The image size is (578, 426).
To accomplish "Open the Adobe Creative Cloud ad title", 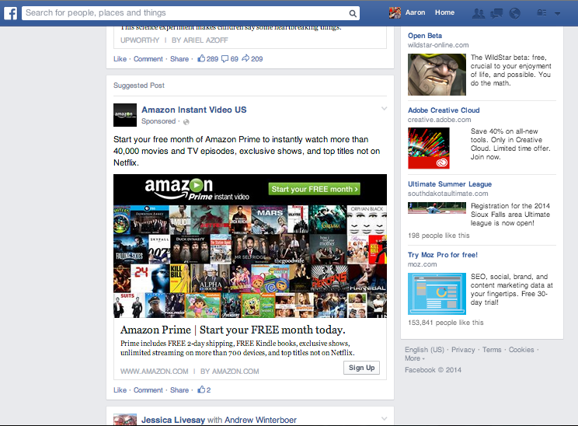I will tap(444, 110).
